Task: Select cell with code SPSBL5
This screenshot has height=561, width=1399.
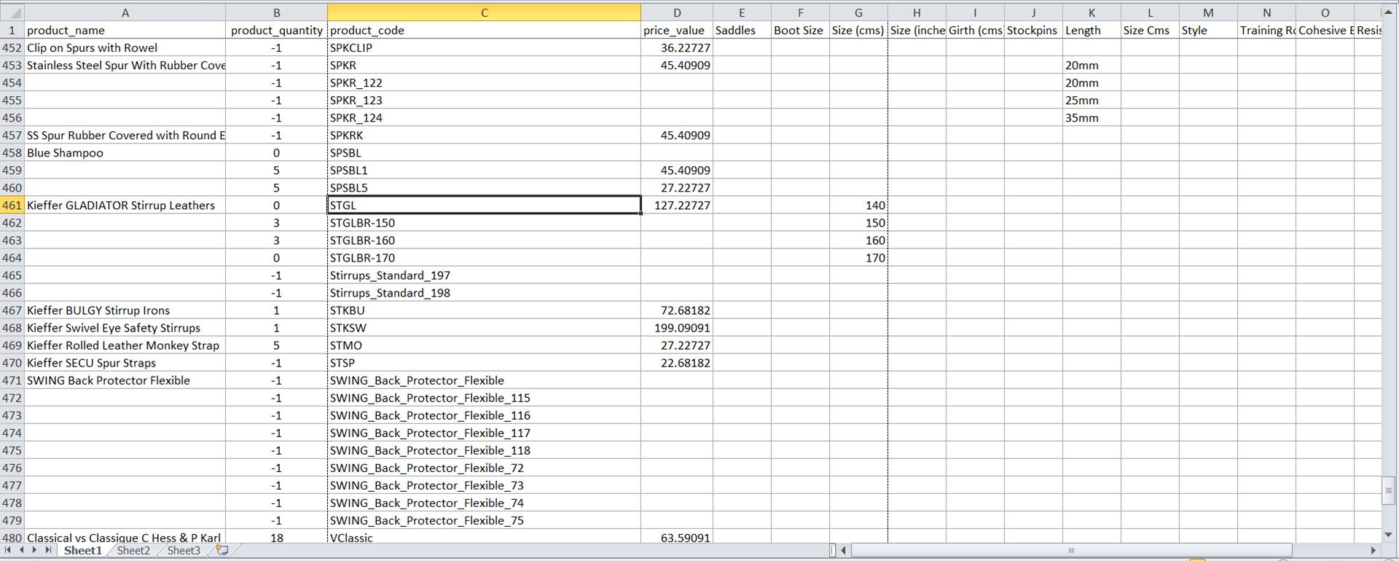Action: tap(485, 188)
